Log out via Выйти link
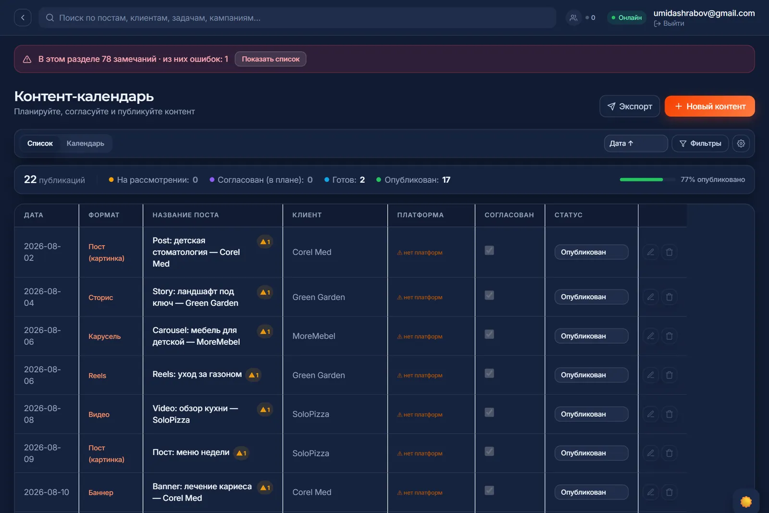 (669, 24)
